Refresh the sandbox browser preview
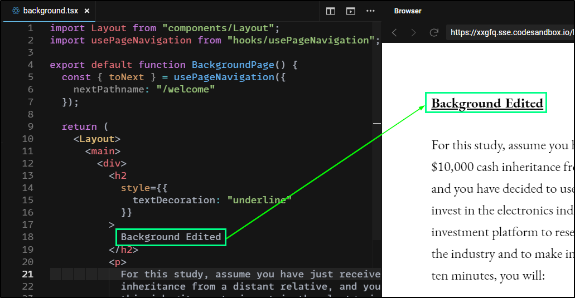Image resolution: width=575 pixels, height=298 pixels. (434, 32)
